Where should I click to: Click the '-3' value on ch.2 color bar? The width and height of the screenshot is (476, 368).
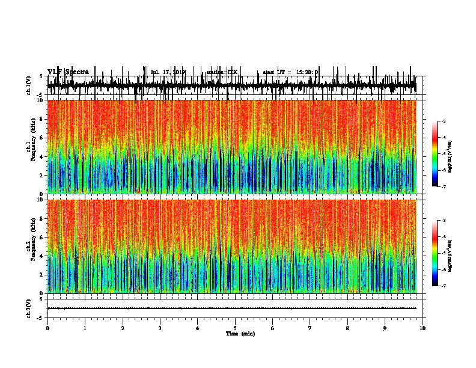tap(444, 221)
